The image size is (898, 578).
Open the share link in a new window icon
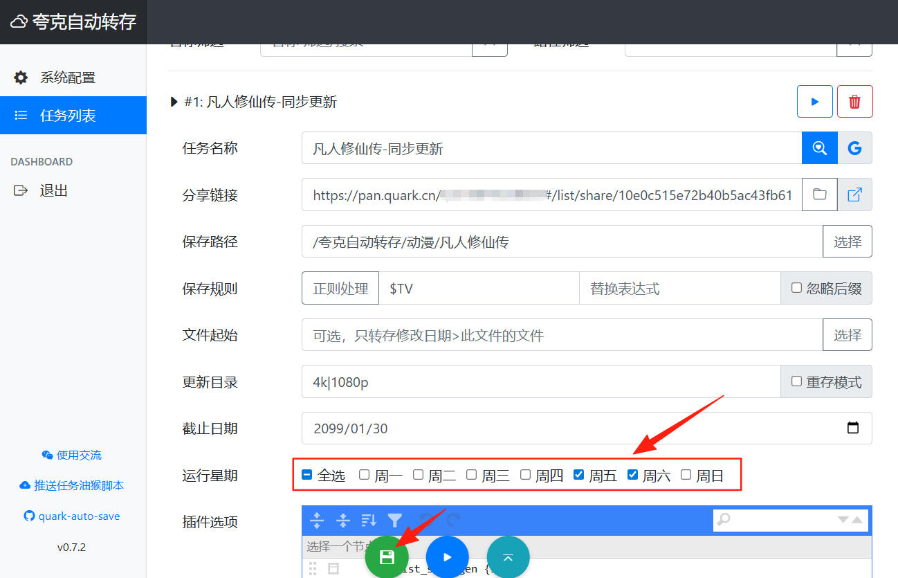[x=854, y=195]
